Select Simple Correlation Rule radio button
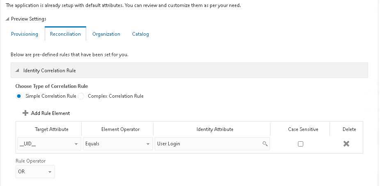380x186 pixels. point(19,96)
